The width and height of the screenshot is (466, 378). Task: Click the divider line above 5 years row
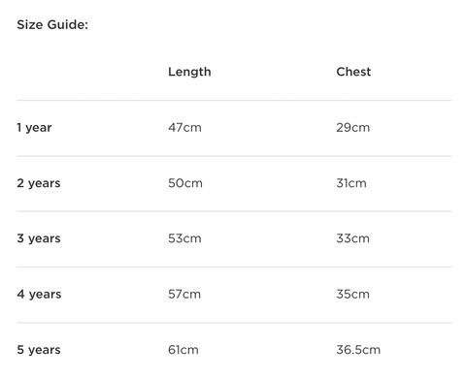click(234, 323)
